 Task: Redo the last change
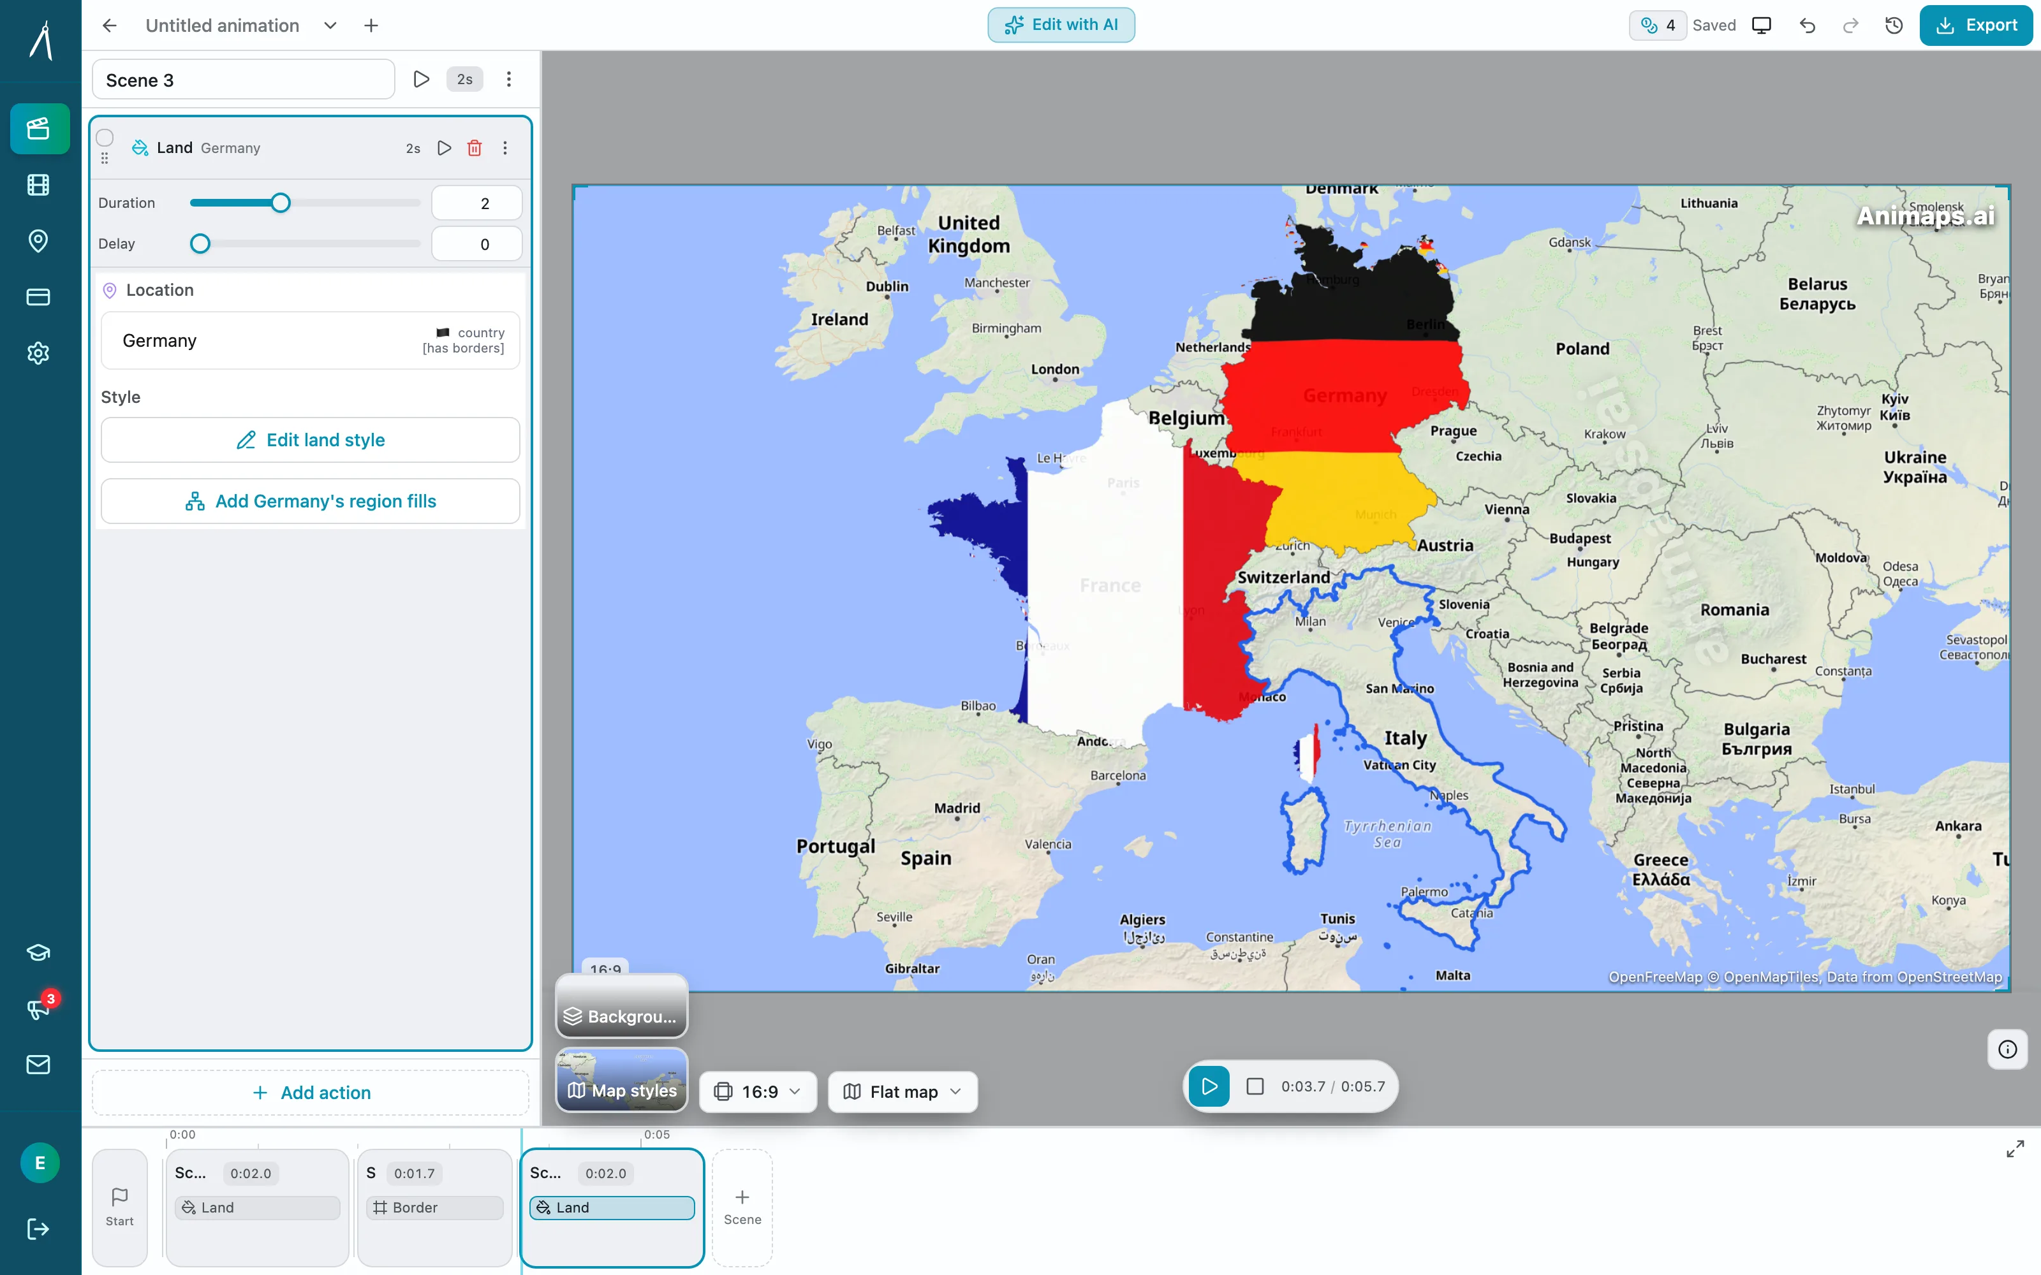point(1850,25)
